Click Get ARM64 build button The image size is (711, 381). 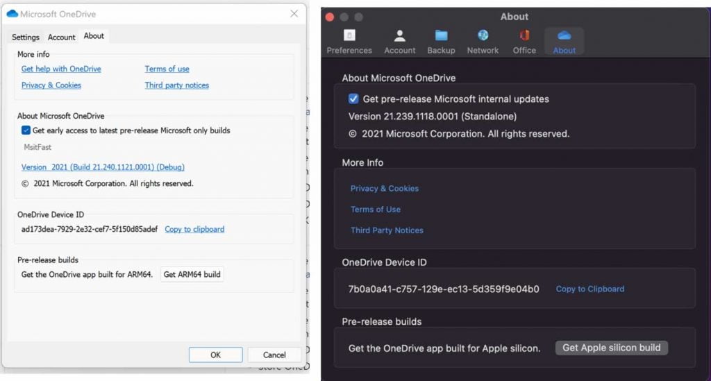192,275
